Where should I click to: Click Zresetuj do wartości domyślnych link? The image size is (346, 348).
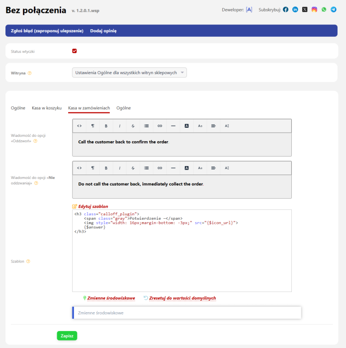pos(182,298)
